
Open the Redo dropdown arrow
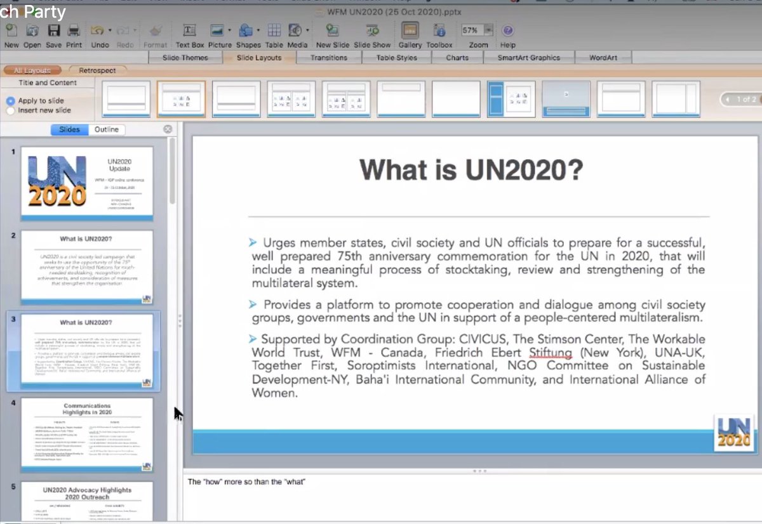click(x=136, y=30)
